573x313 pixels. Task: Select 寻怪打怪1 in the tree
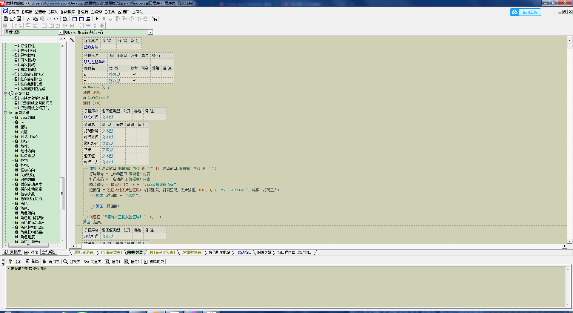(x=28, y=50)
